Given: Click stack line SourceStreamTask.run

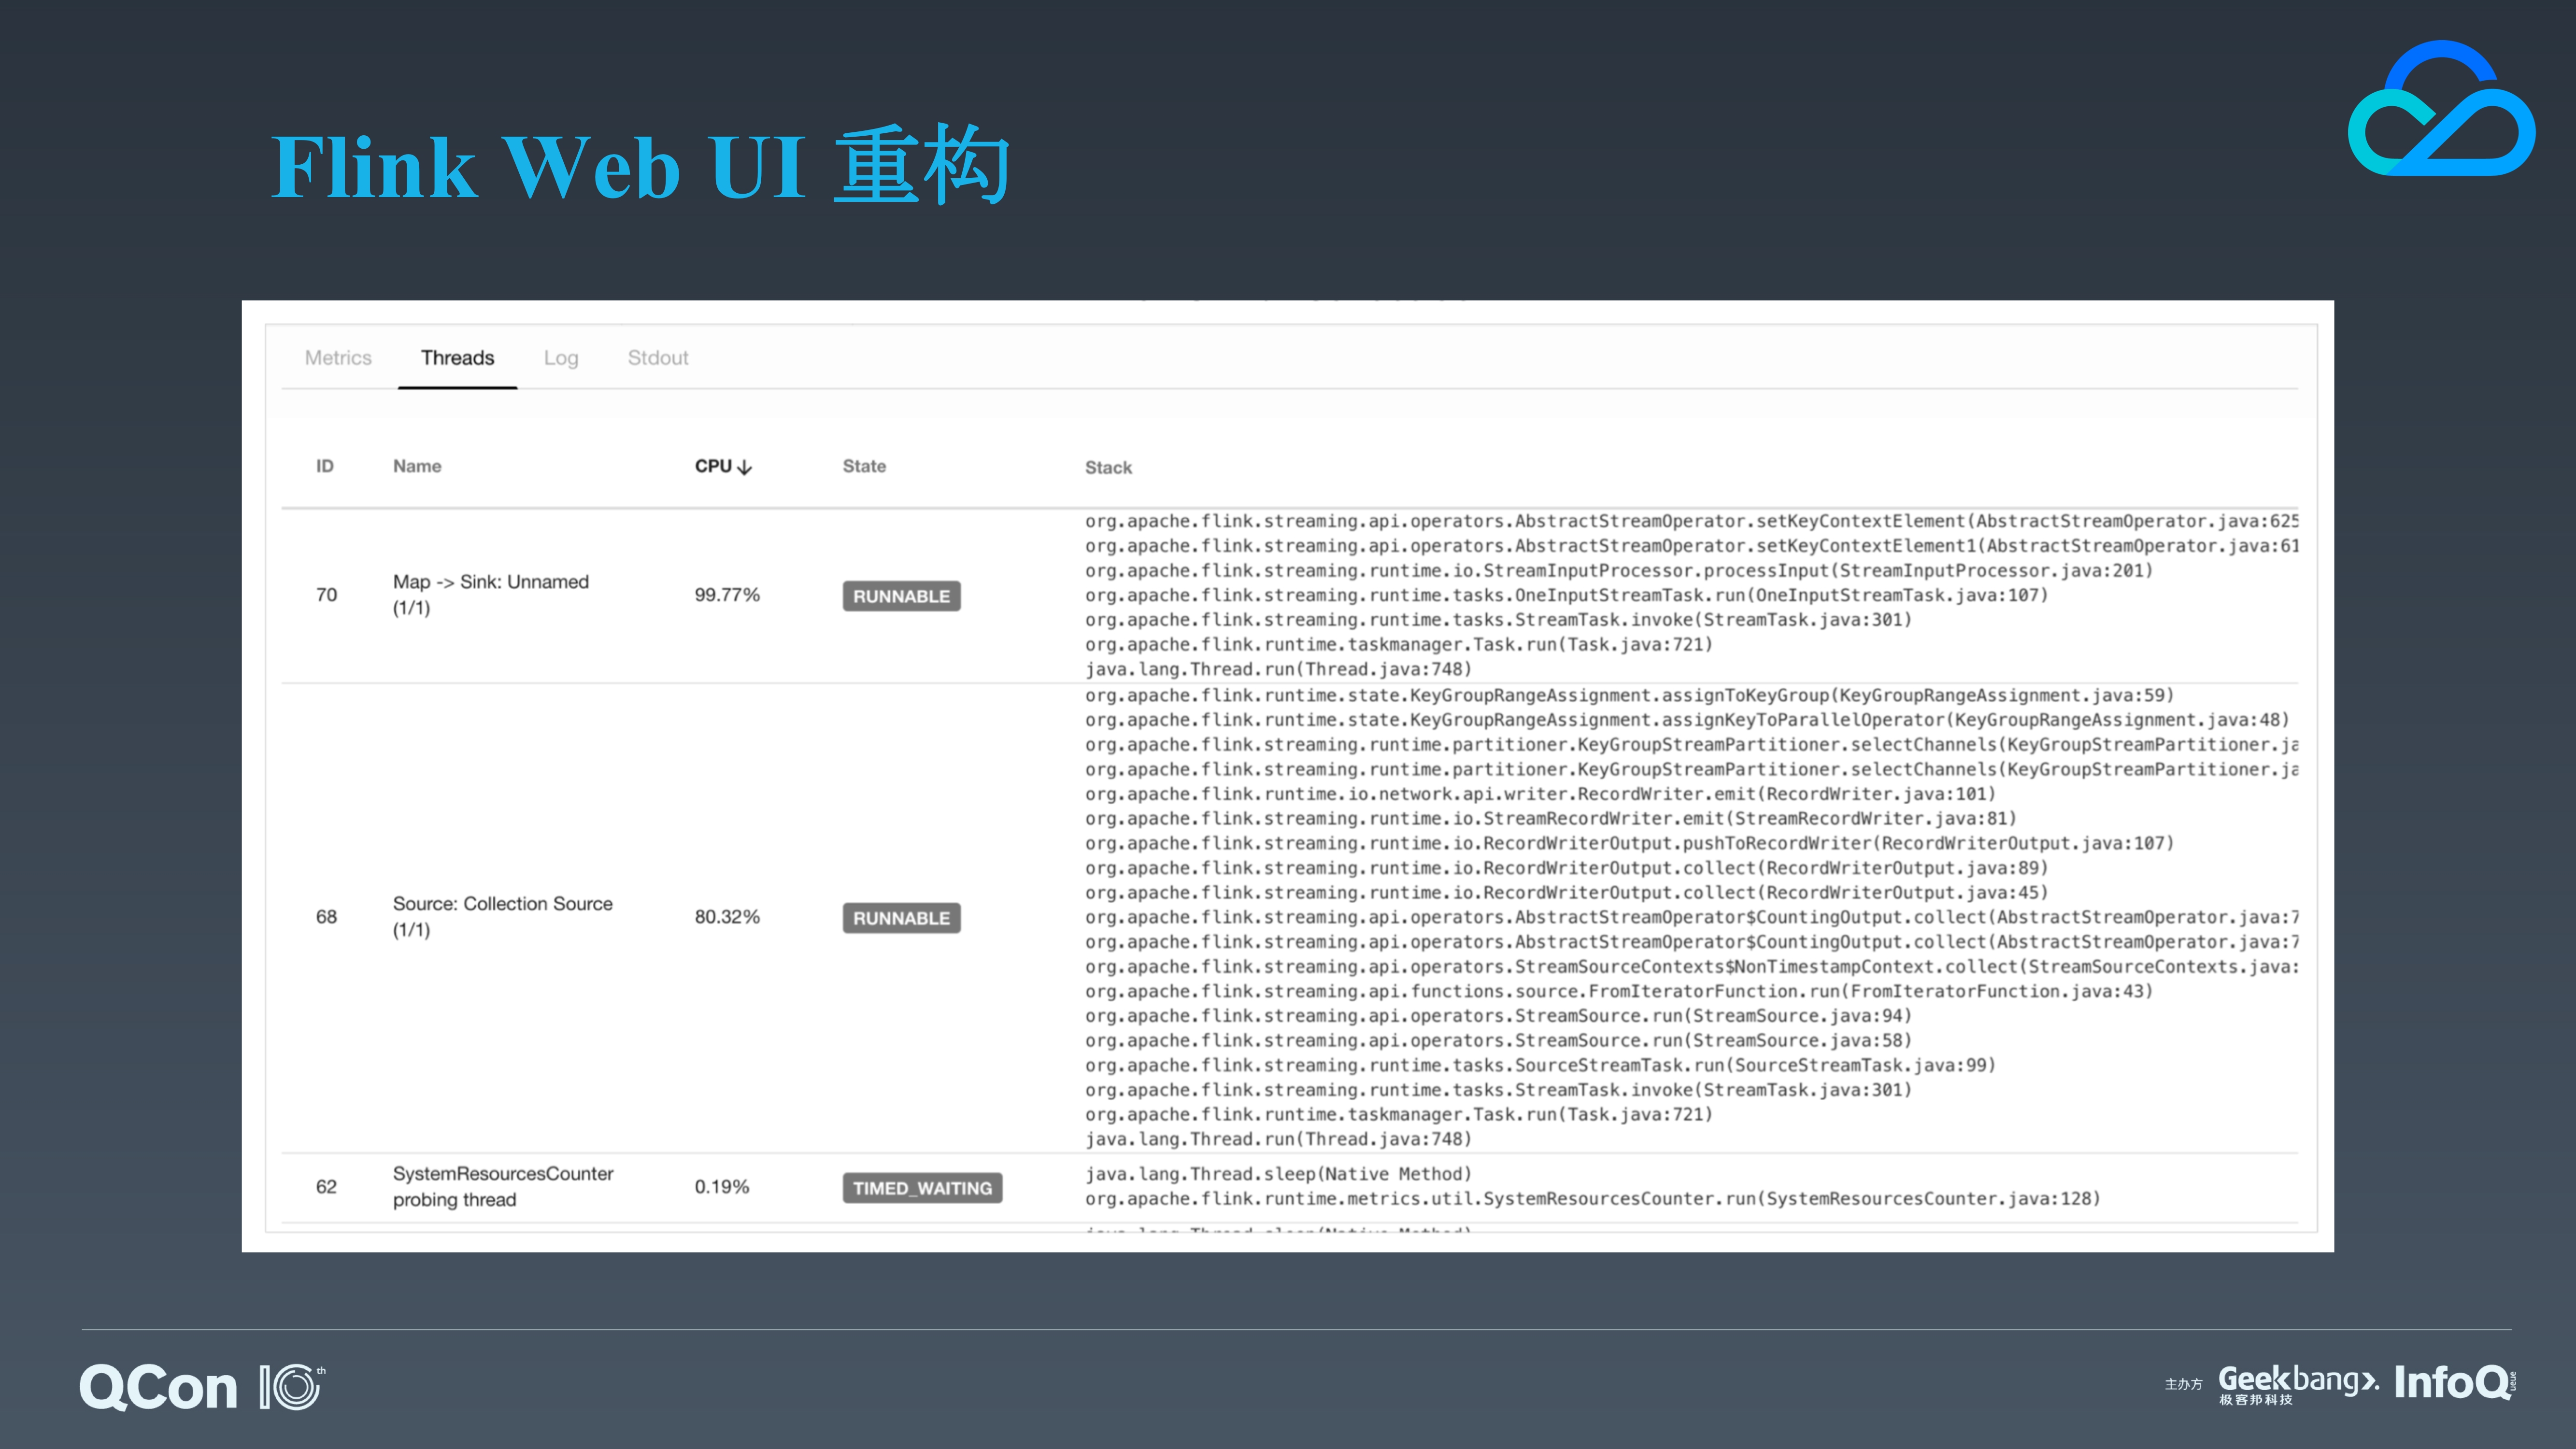Looking at the screenshot, I should click(x=1540, y=1065).
